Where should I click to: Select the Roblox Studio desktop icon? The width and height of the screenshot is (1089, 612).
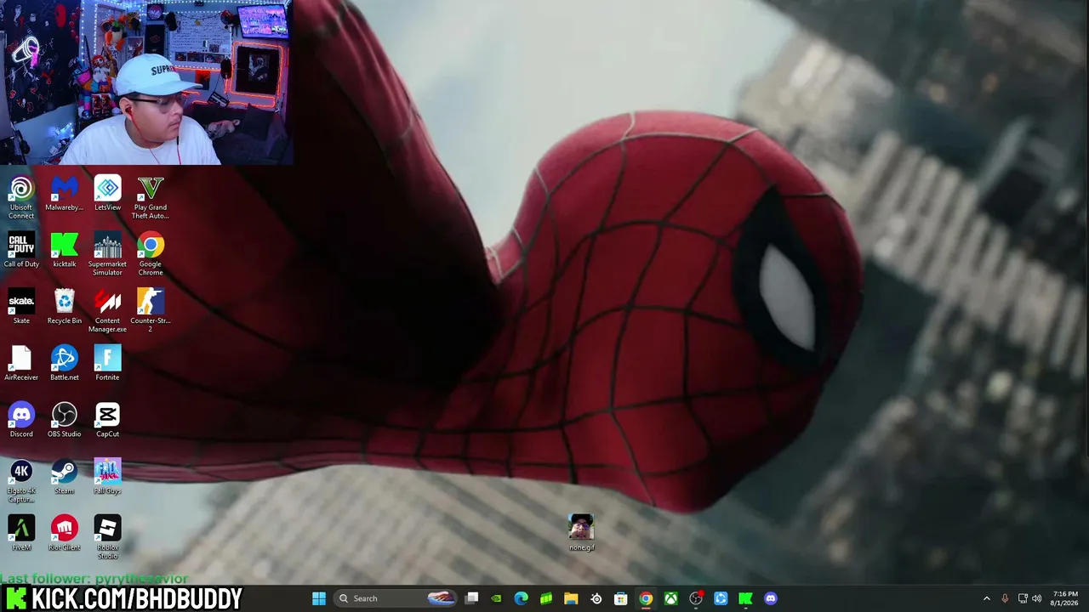click(x=107, y=538)
